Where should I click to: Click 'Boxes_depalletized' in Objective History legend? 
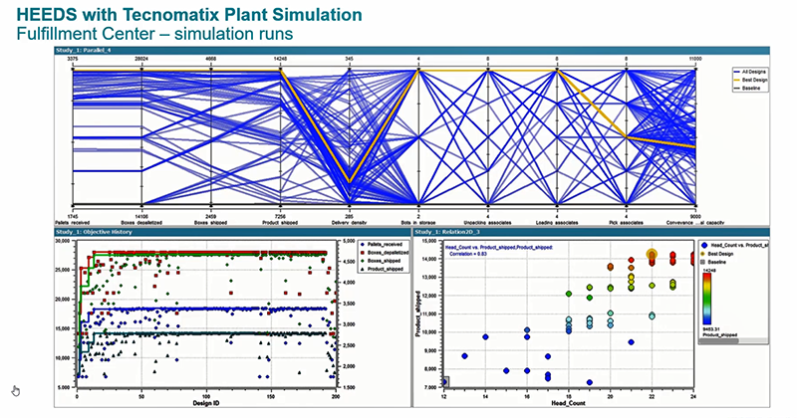[388, 253]
